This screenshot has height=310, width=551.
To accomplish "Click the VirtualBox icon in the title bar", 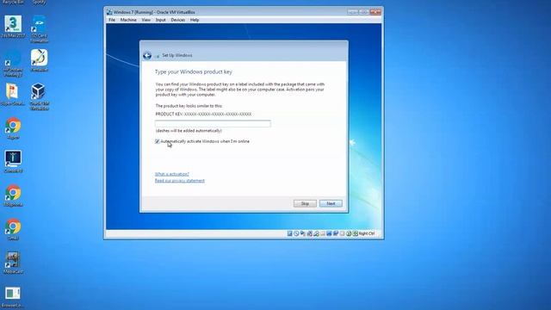I will (109, 12).
